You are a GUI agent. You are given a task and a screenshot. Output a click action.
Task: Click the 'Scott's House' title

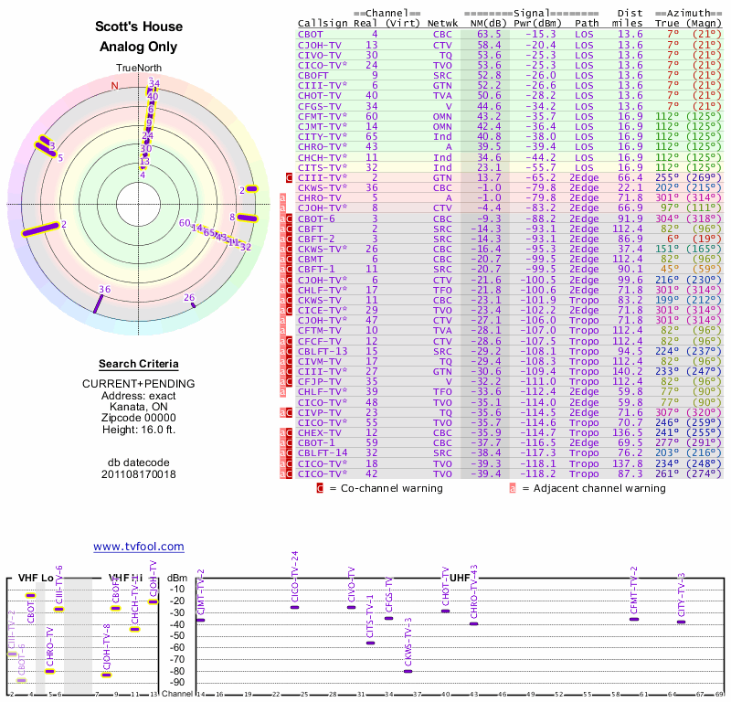139,27
